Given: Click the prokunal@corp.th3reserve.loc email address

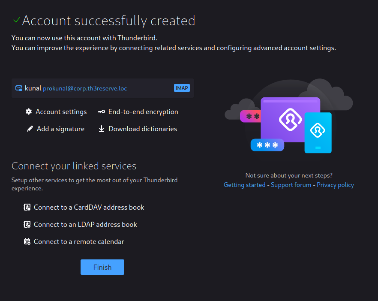Looking at the screenshot, I should pyautogui.click(x=85, y=88).
